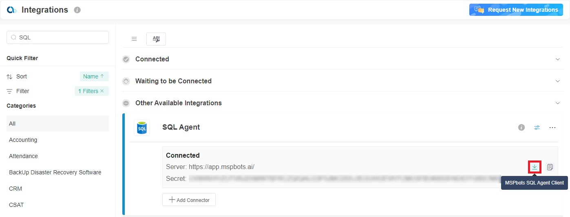Open SQL Agent settings sliders icon

pyautogui.click(x=537, y=128)
